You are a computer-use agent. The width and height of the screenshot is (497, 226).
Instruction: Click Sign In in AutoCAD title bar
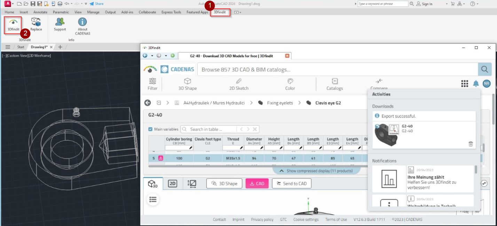(424, 4)
